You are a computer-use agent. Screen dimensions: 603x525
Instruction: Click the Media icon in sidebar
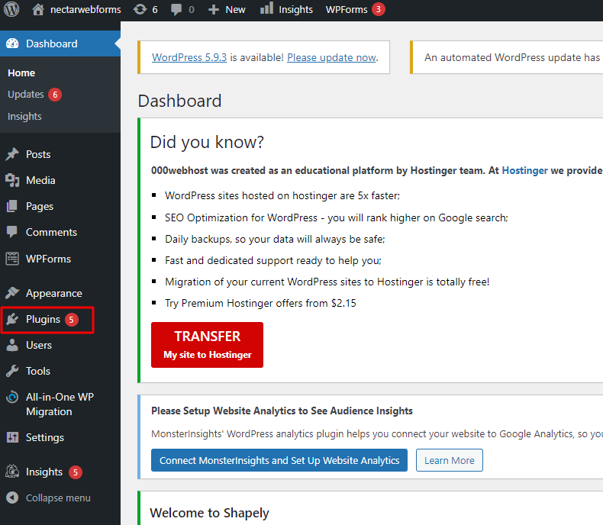coord(12,180)
